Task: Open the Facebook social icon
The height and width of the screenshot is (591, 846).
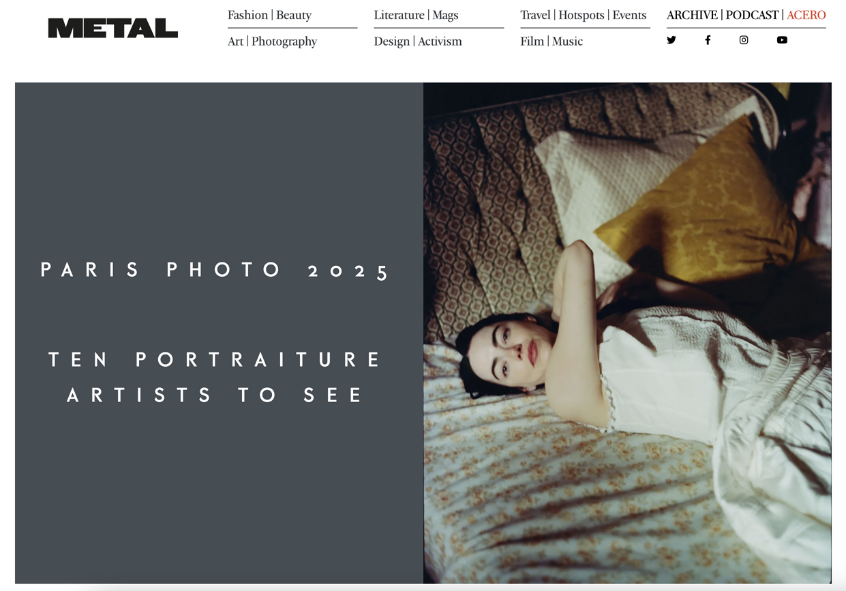Action: click(708, 40)
